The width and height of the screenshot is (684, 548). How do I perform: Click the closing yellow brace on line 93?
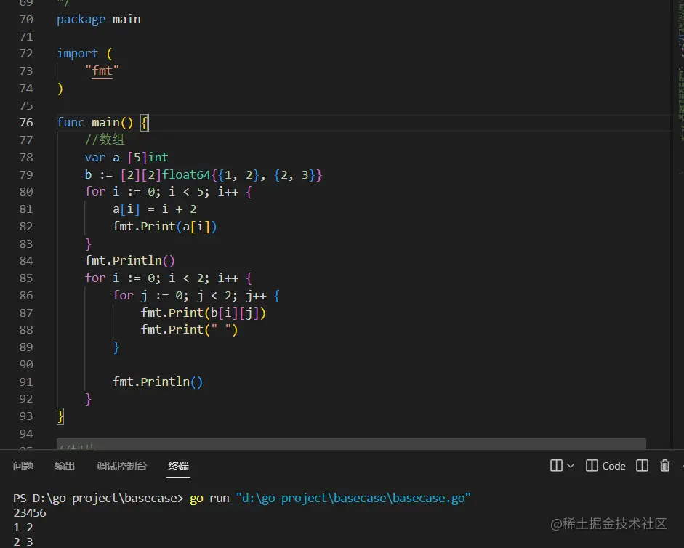coord(60,416)
